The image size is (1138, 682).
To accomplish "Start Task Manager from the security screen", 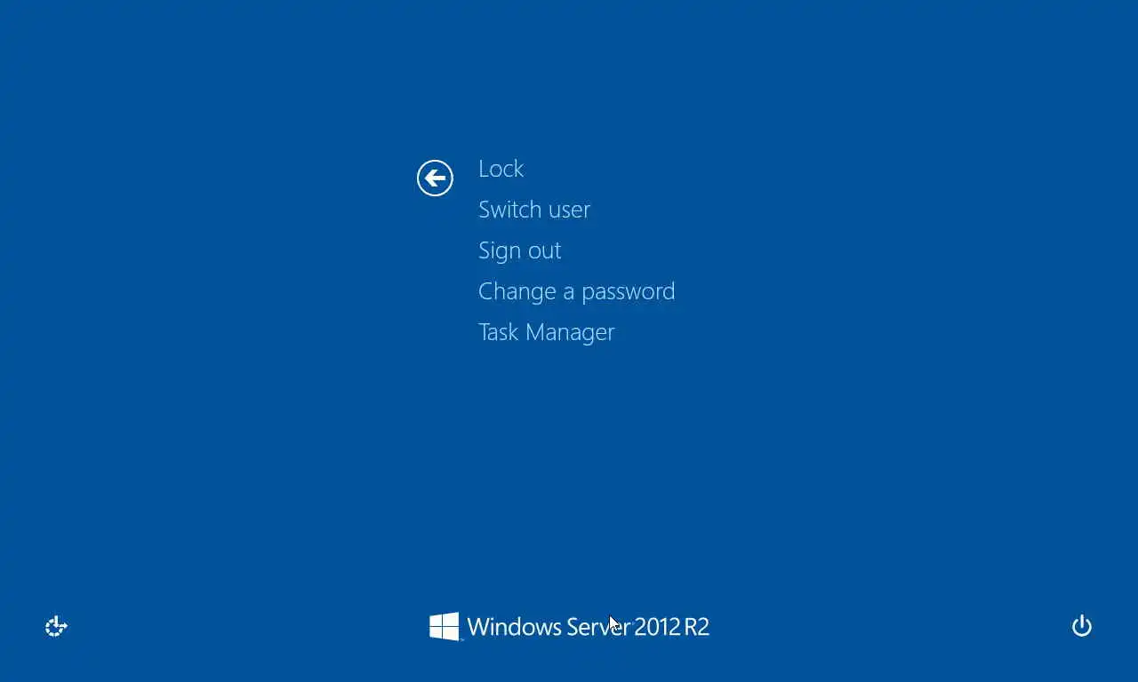I will click(546, 332).
